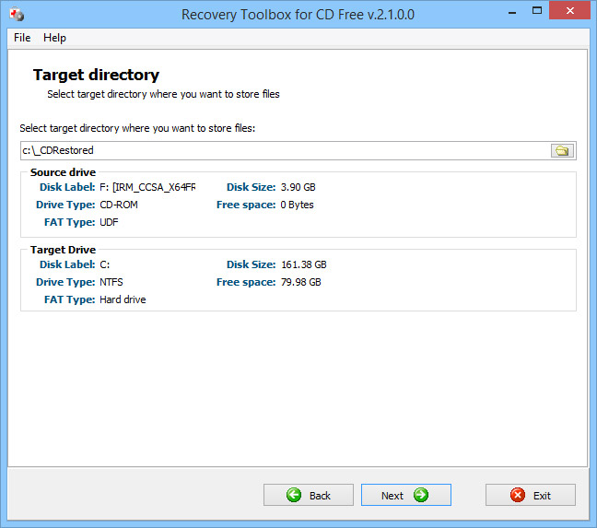Proceed with the Next button
Viewport: 597px width, 528px height.
pos(406,495)
